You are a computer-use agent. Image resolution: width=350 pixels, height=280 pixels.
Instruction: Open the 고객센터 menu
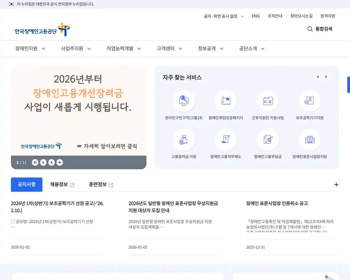click(x=169, y=48)
